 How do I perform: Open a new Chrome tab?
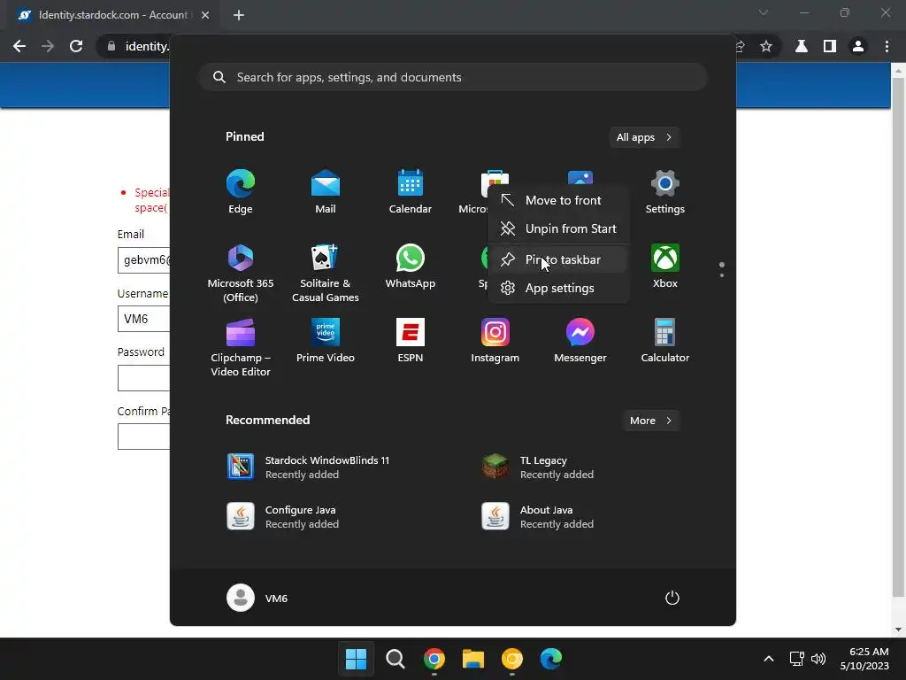[239, 15]
